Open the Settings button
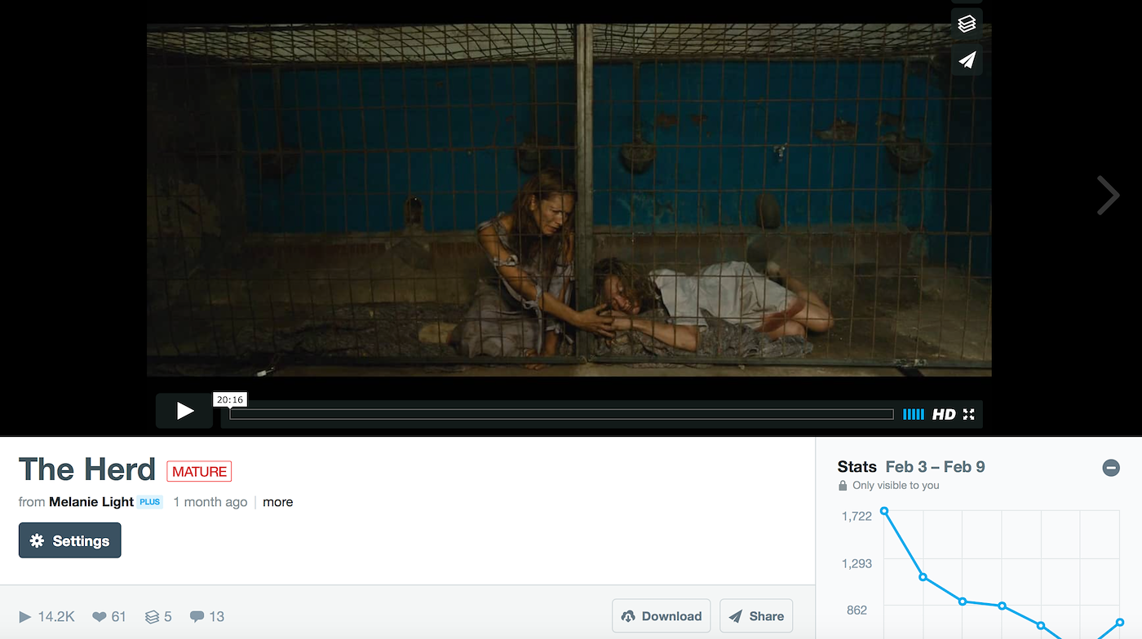The image size is (1142, 639). coord(70,540)
